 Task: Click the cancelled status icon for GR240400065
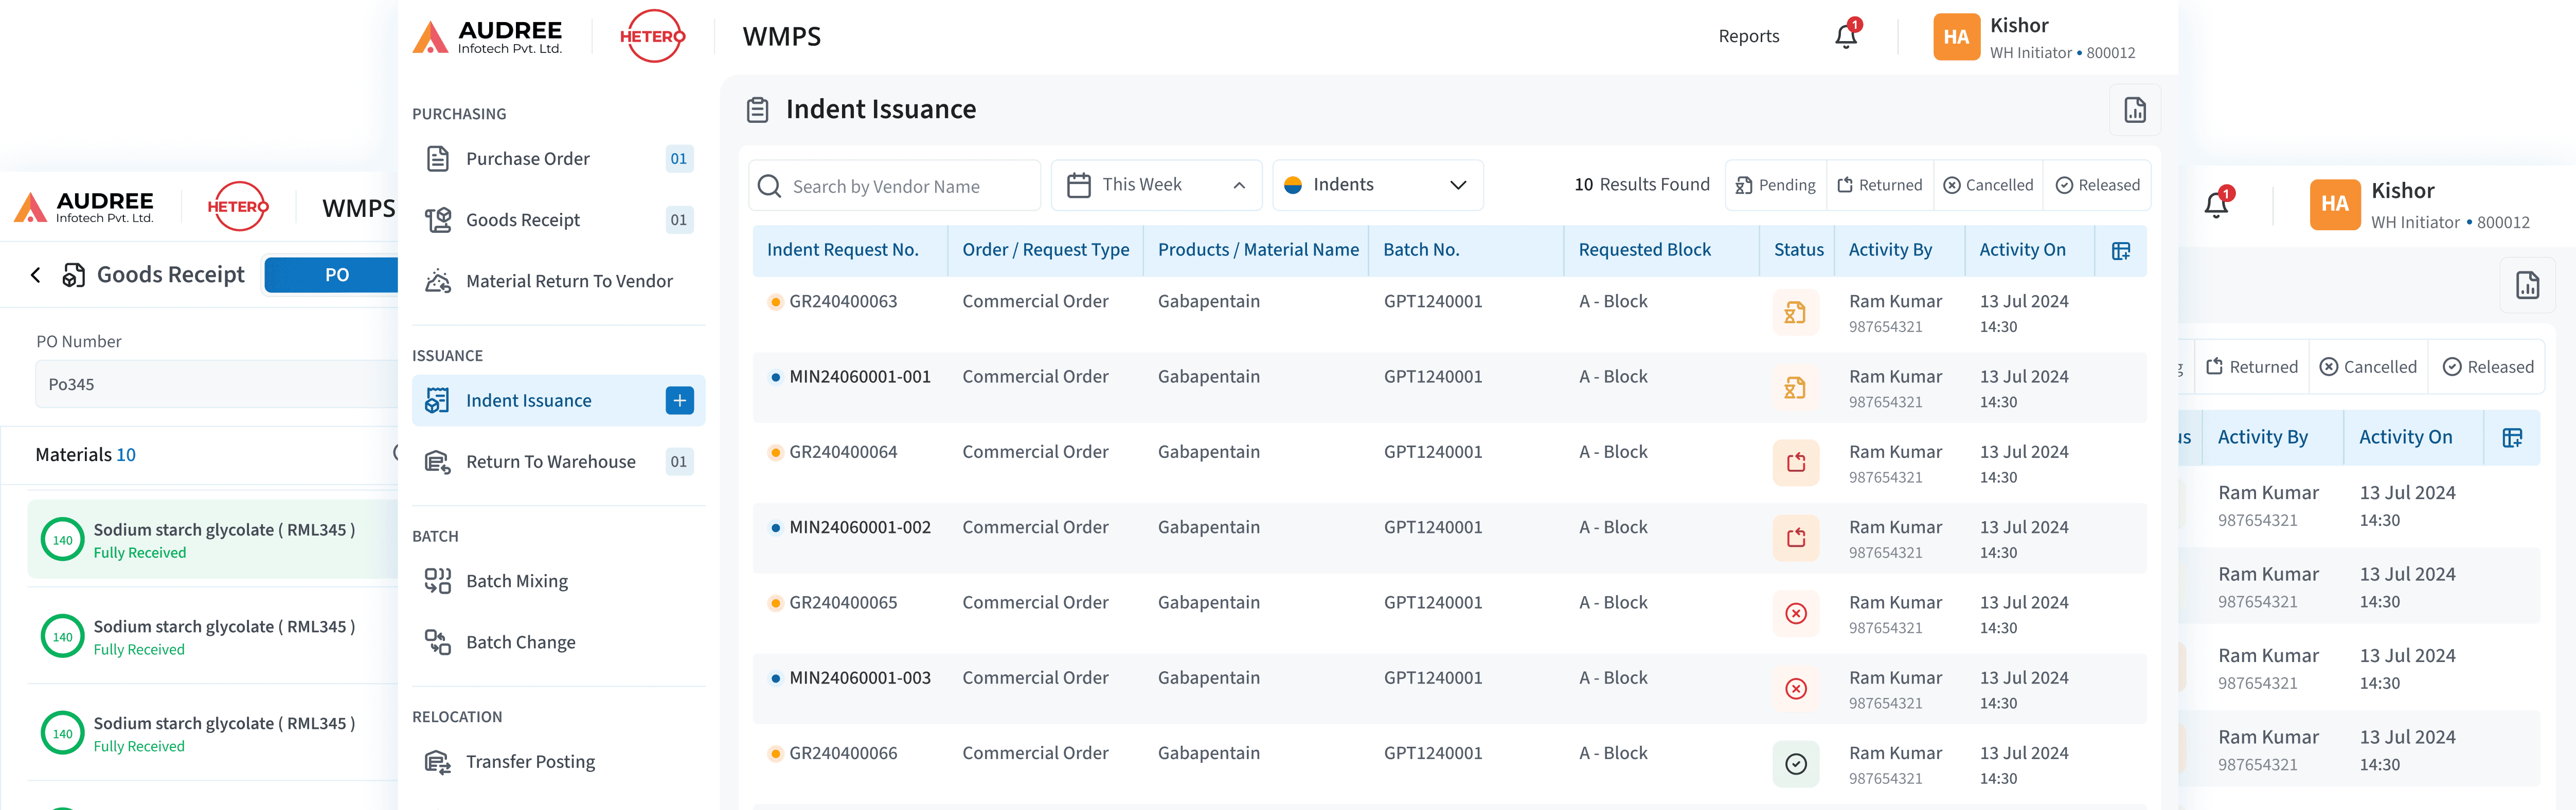1795,613
